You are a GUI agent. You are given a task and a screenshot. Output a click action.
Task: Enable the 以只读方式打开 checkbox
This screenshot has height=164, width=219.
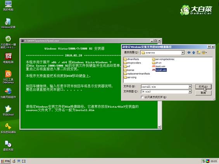[x=142, y=97]
